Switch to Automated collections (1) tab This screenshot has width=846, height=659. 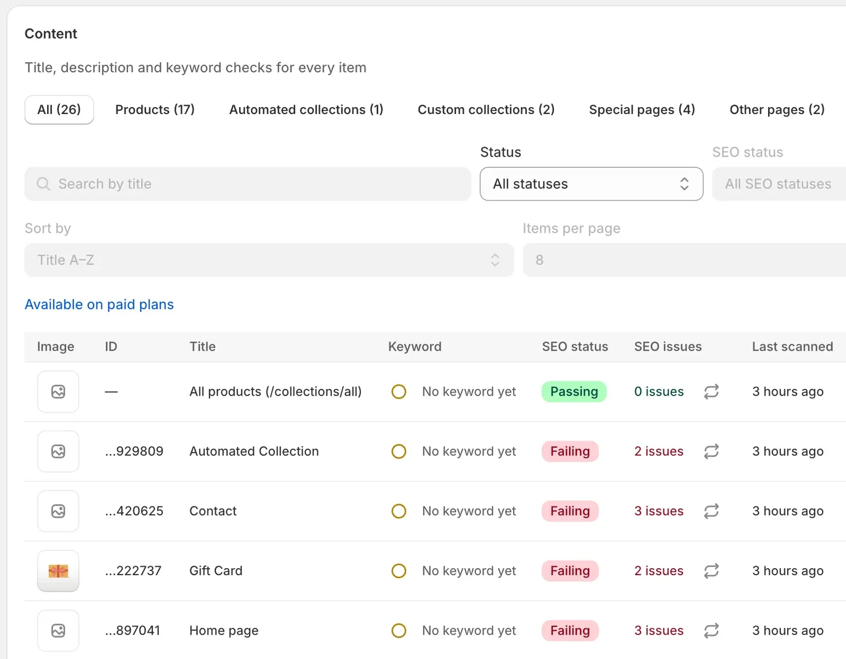pos(306,109)
